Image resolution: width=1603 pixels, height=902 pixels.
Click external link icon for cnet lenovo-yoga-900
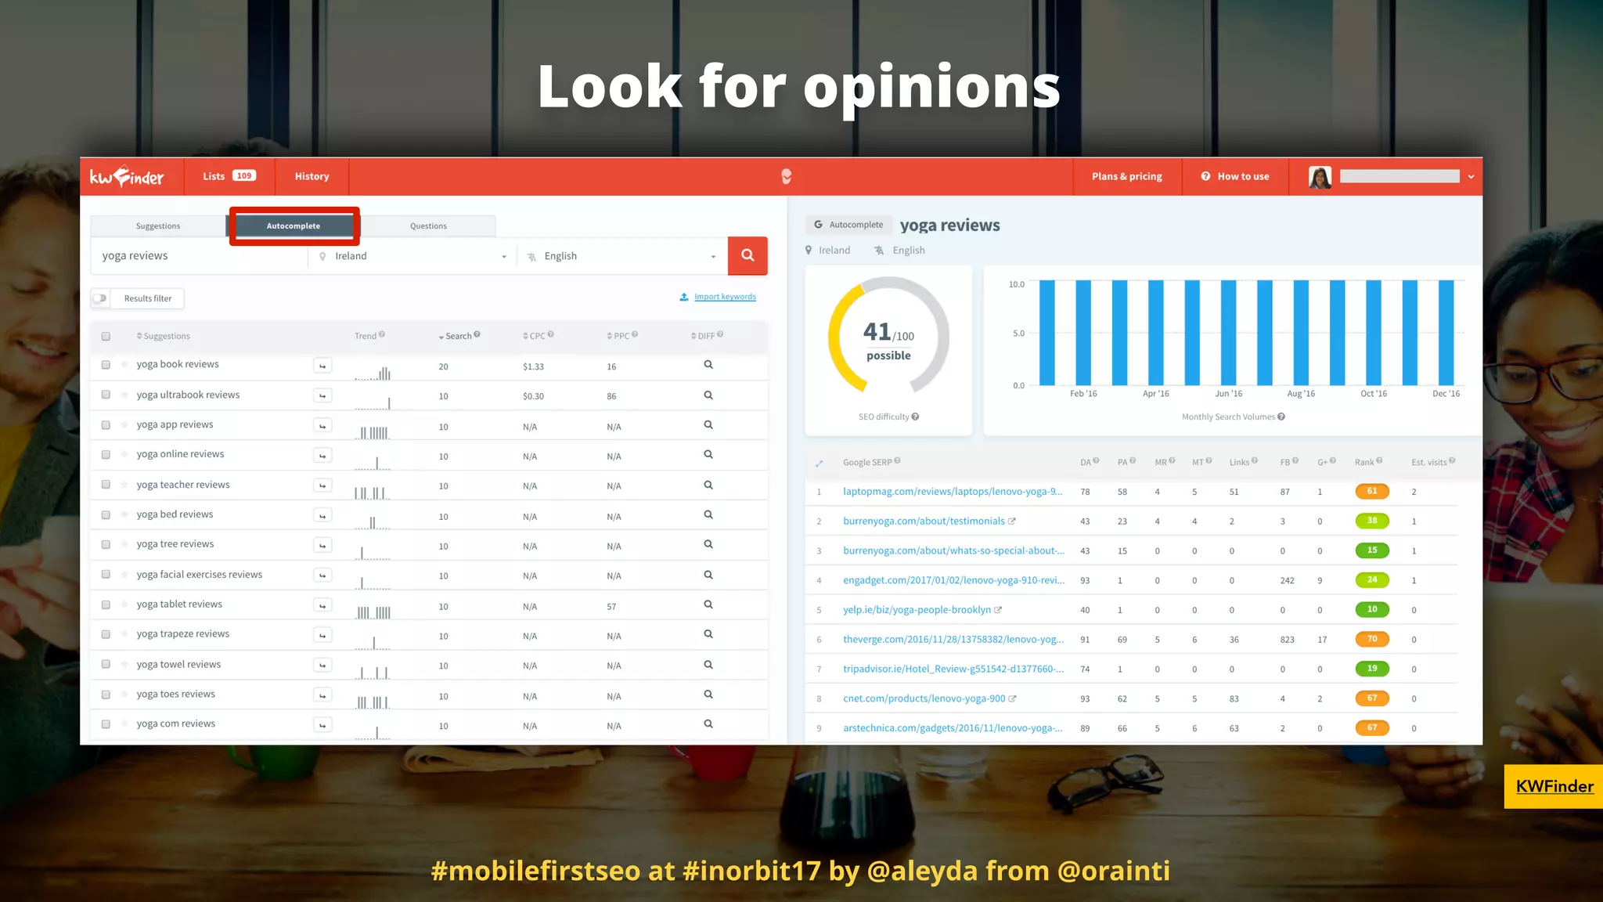1012,699
